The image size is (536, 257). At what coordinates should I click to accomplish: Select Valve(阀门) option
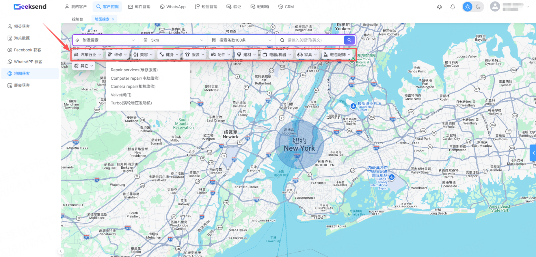[148, 95]
